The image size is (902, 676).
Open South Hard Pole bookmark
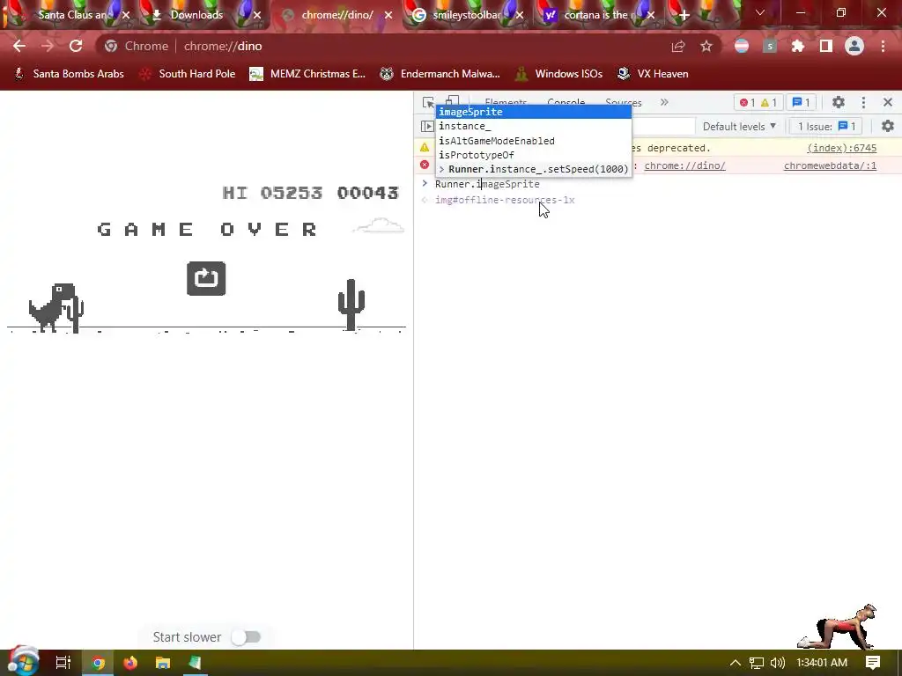point(189,74)
